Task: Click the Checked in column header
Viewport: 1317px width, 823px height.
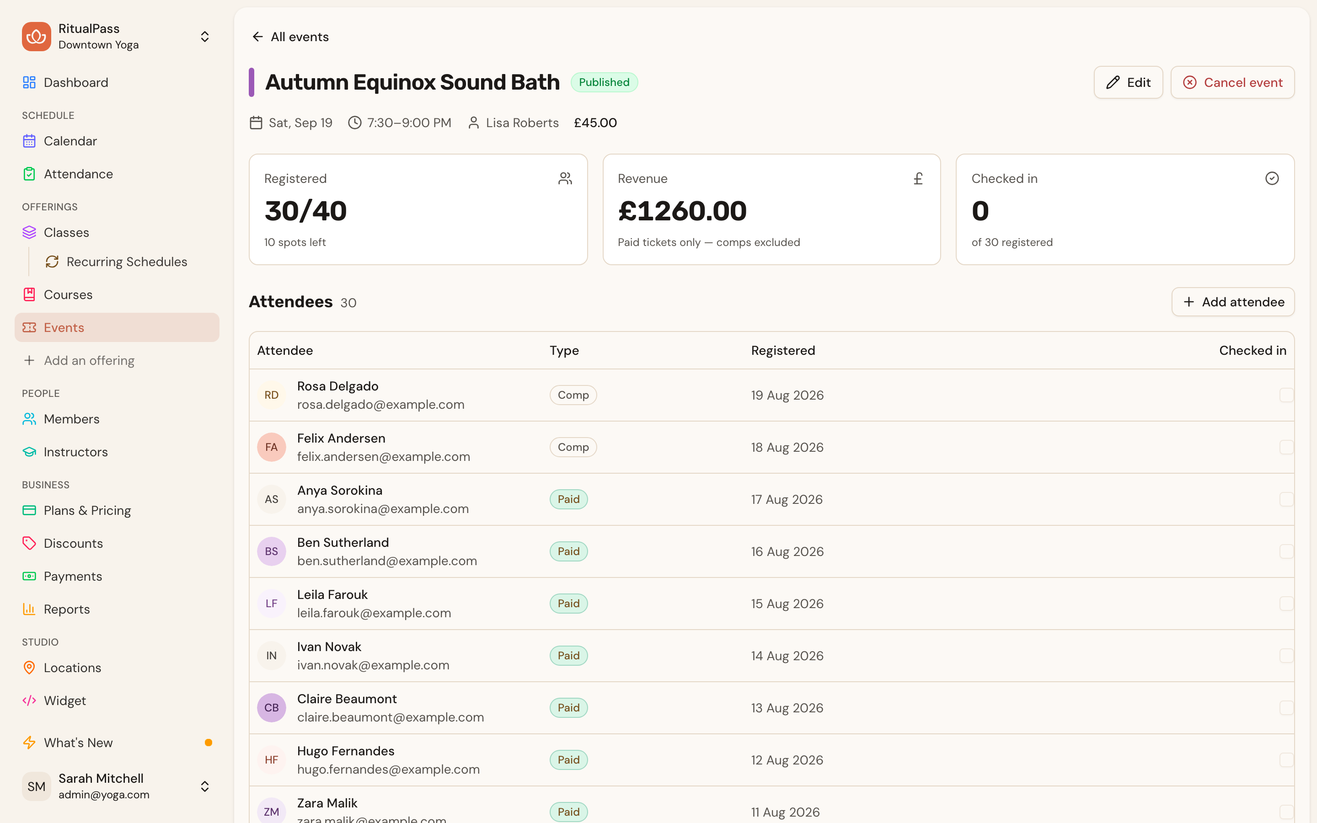Action: [1252, 351]
